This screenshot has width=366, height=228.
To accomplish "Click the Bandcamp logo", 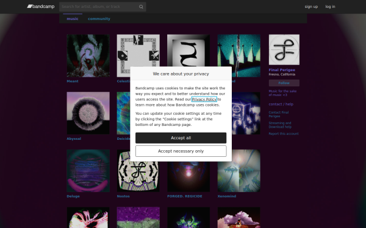I will coord(41,7).
